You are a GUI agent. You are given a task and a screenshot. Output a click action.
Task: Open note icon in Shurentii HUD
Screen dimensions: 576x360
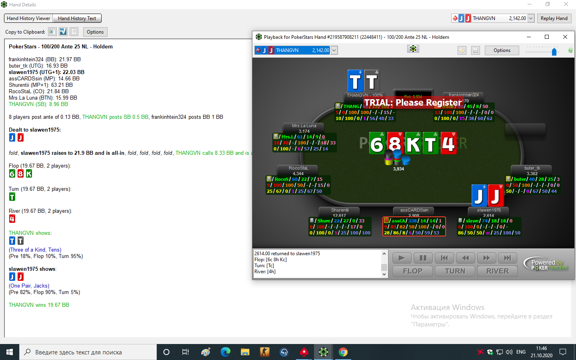312,220
